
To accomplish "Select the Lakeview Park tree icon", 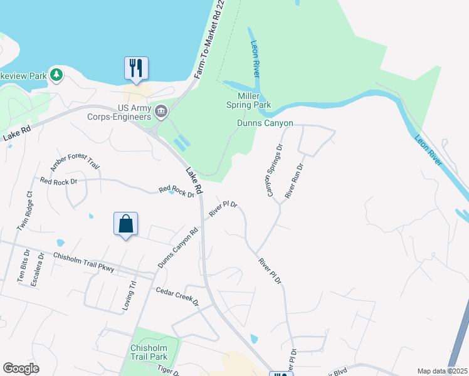I will [56, 75].
